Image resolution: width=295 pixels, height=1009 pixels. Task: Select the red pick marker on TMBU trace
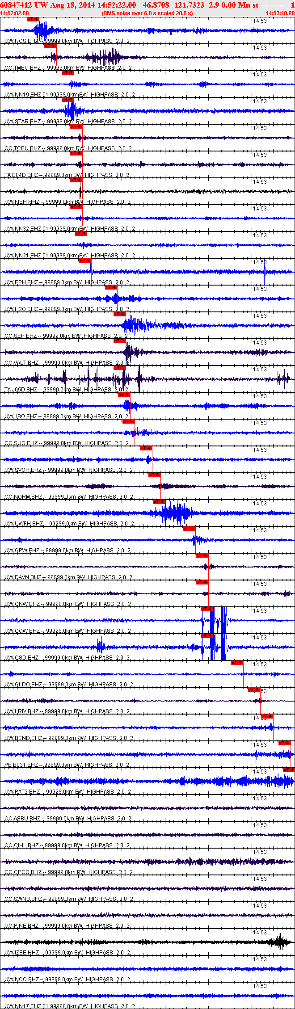point(51,46)
